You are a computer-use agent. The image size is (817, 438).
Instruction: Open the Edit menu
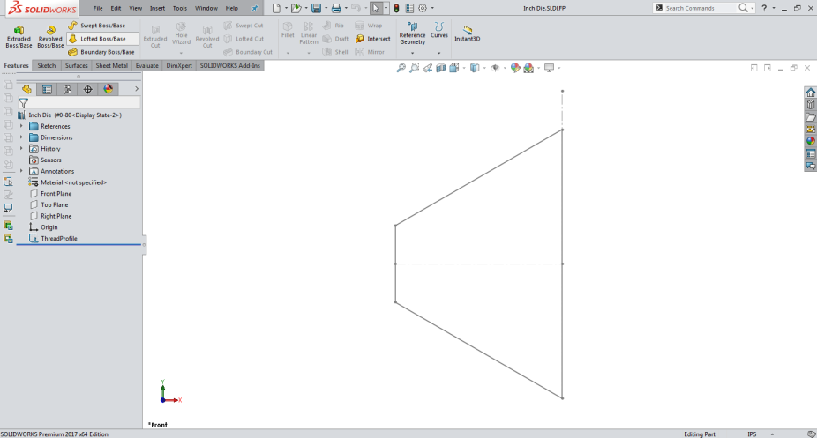[x=116, y=8]
